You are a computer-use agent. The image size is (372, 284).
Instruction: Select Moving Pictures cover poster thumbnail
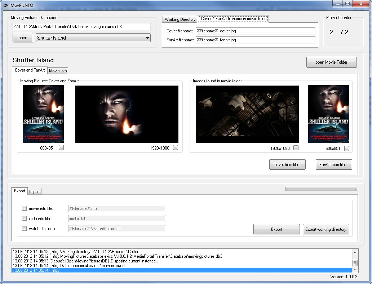tap(43, 114)
